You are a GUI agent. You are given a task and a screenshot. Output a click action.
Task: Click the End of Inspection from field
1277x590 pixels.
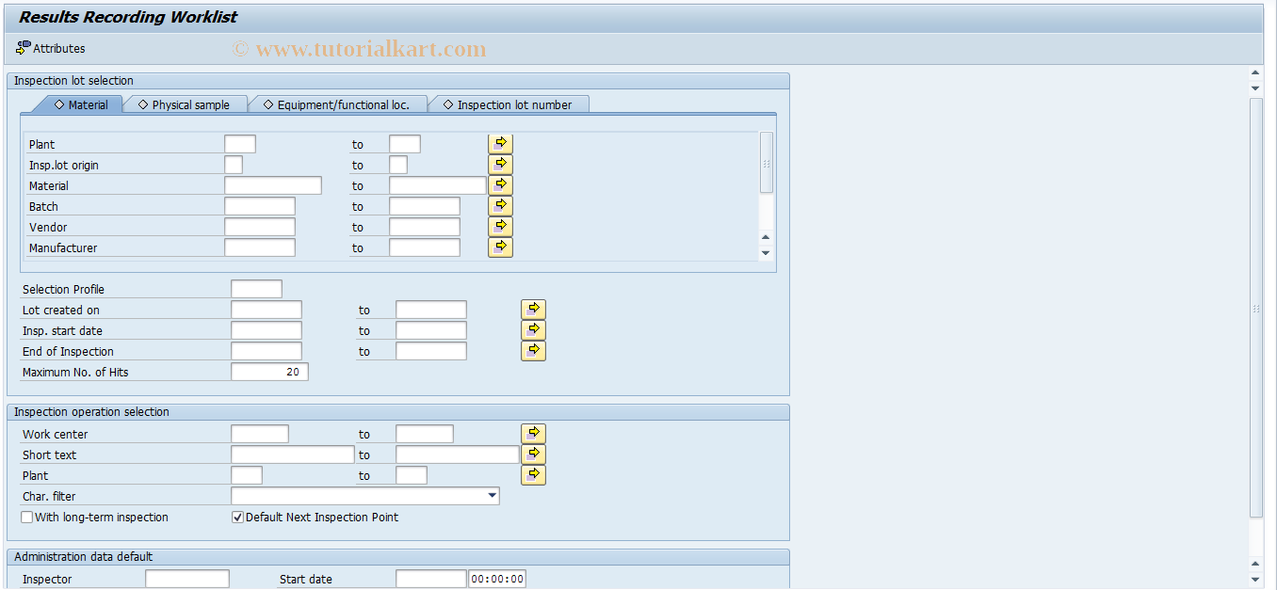(x=267, y=351)
